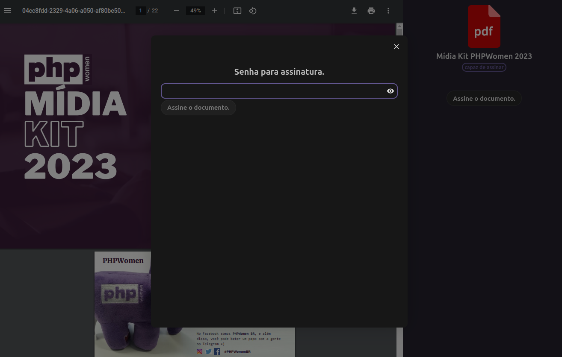The image size is (562, 357).
Task: Click the PDF page number field
Action: point(140,11)
